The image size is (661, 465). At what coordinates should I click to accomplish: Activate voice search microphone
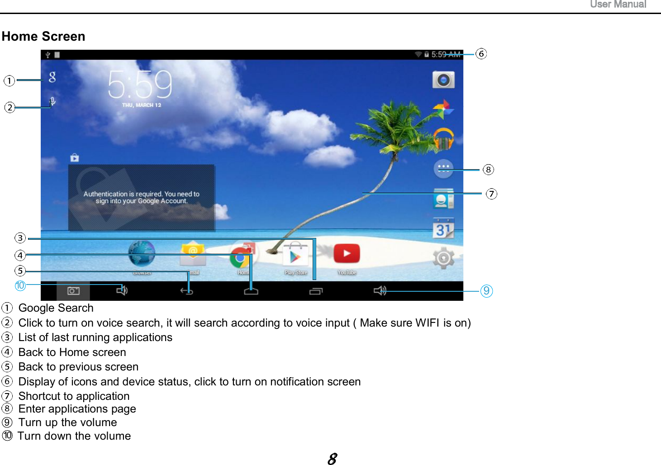click(x=52, y=101)
